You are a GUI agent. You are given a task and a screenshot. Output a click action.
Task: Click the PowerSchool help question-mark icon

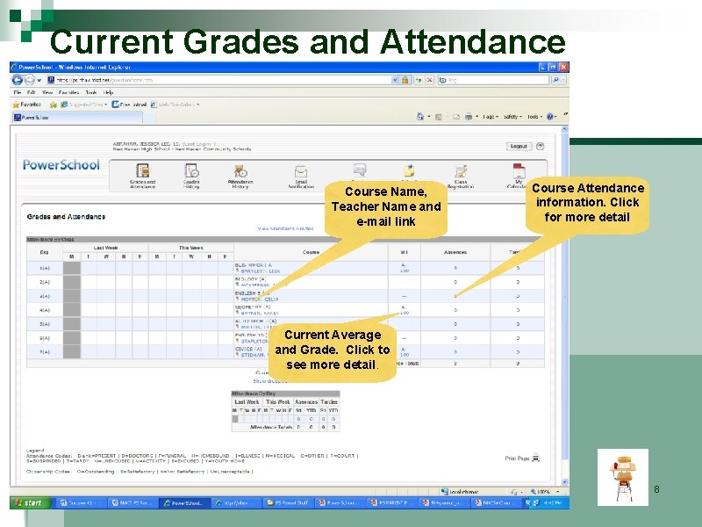pos(541,146)
